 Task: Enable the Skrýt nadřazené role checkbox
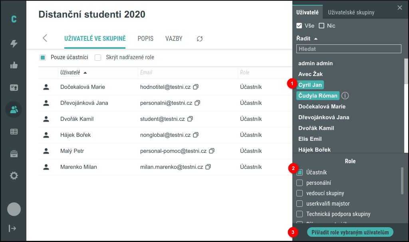(97, 58)
